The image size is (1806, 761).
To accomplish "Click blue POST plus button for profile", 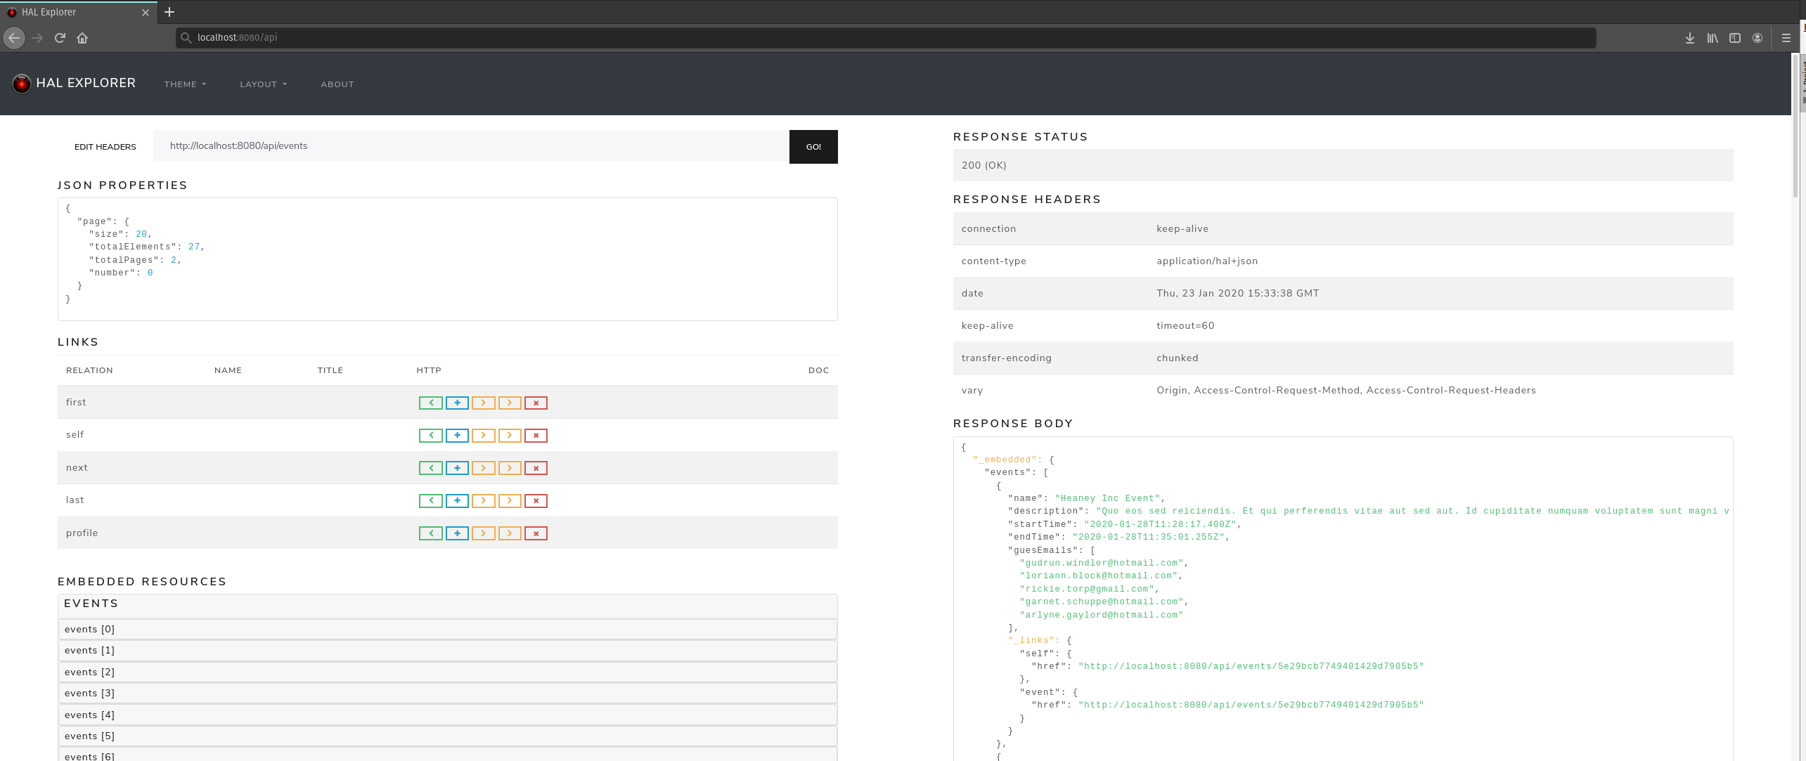I will [457, 533].
